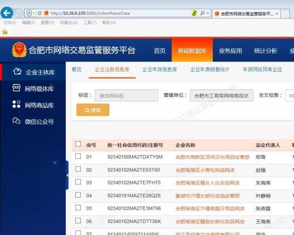Open the 请选择标签 tag dropdown

tap(126, 96)
